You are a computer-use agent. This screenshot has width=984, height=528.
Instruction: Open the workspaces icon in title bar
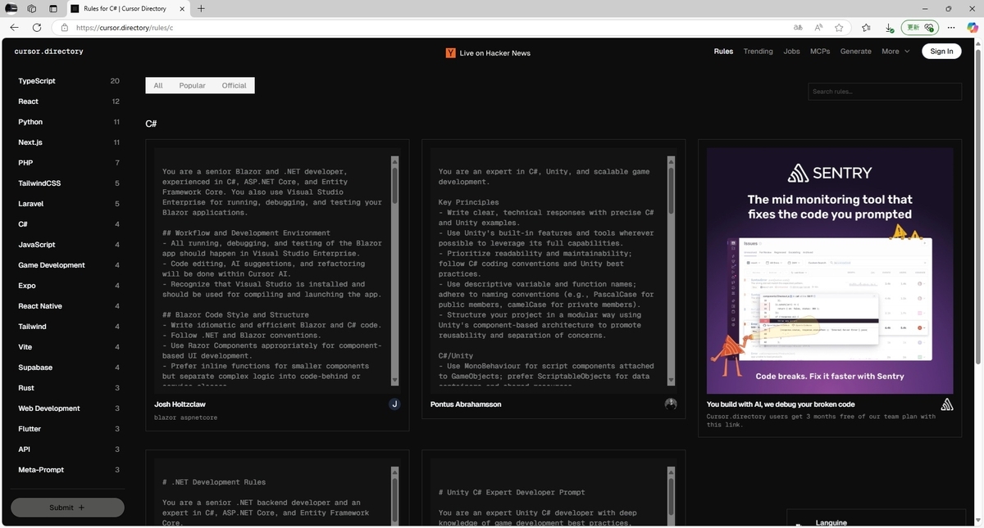(32, 8)
